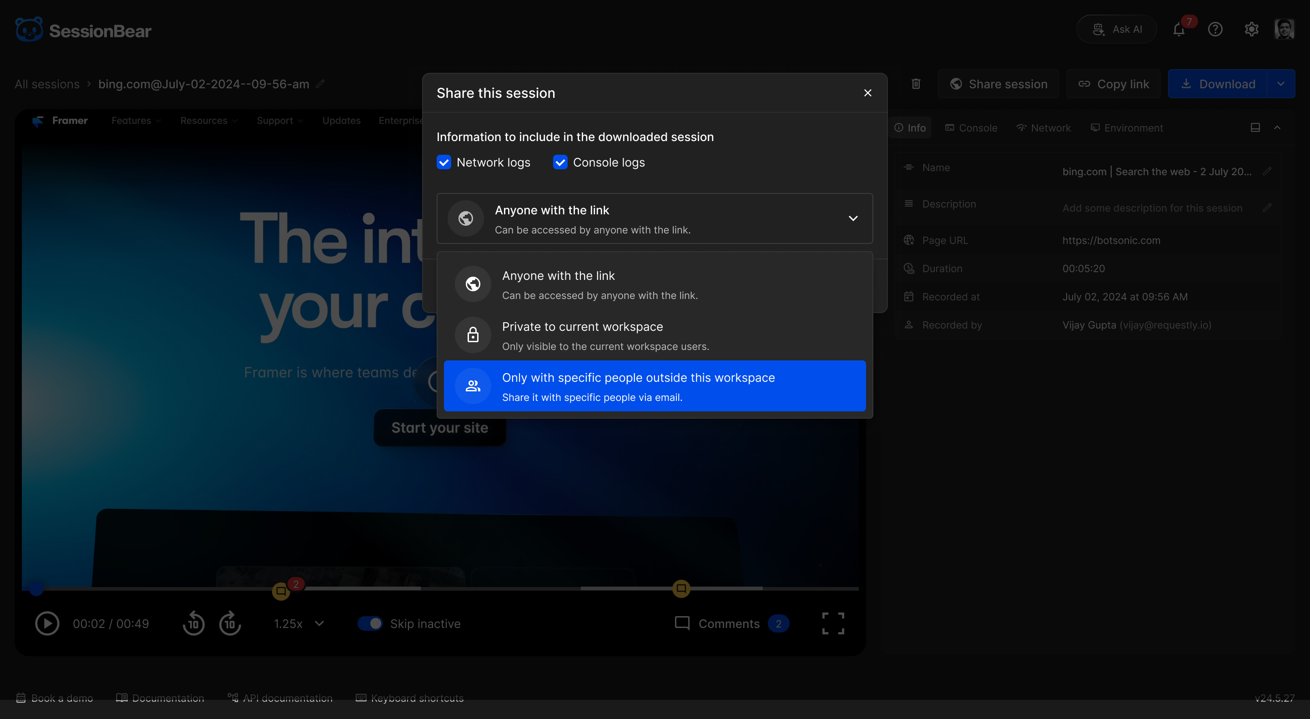1310x719 pixels.
Task: Expand the Support menu in recorded page
Action: (x=280, y=121)
